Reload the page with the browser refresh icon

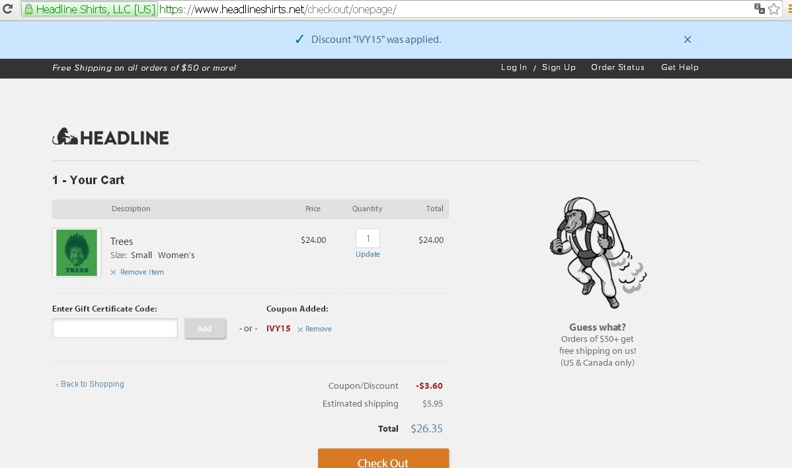(x=7, y=9)
